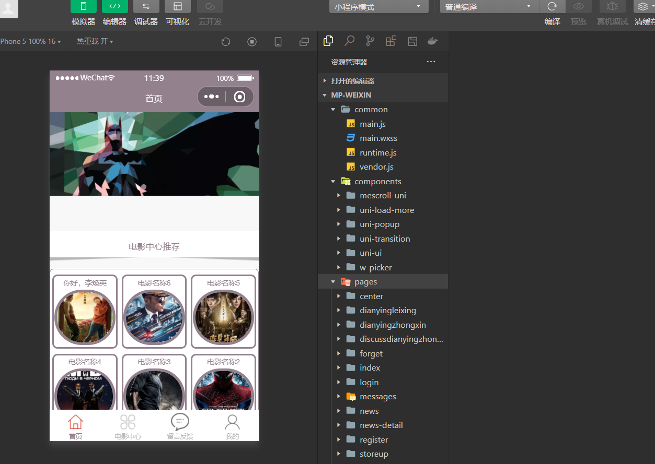This screenshot has width=655, height=464.
Task: Expand the news folder
Action: point(383,411)
